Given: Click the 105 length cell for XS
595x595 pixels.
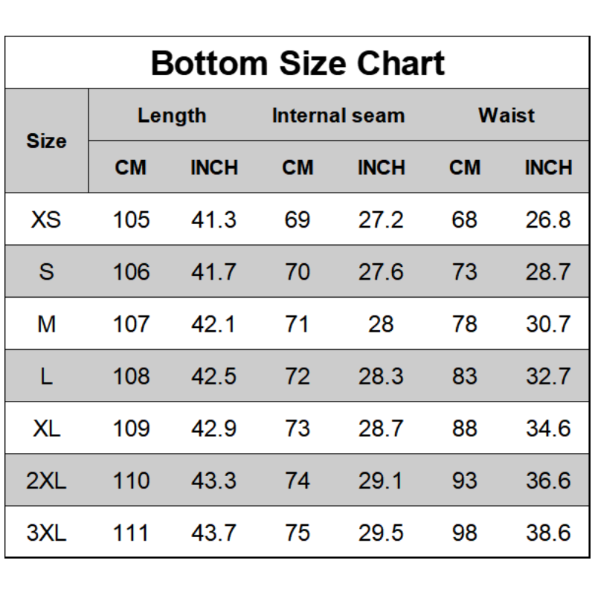Looking at the screenshot, I should (x=131, y=219).
